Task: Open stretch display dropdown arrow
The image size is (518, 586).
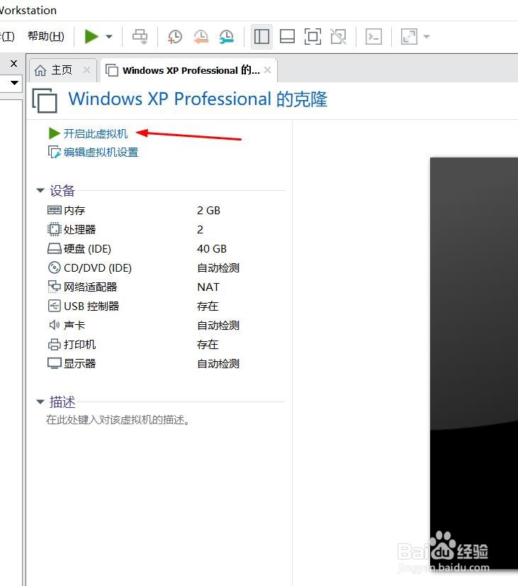Action: pos(427,37)
